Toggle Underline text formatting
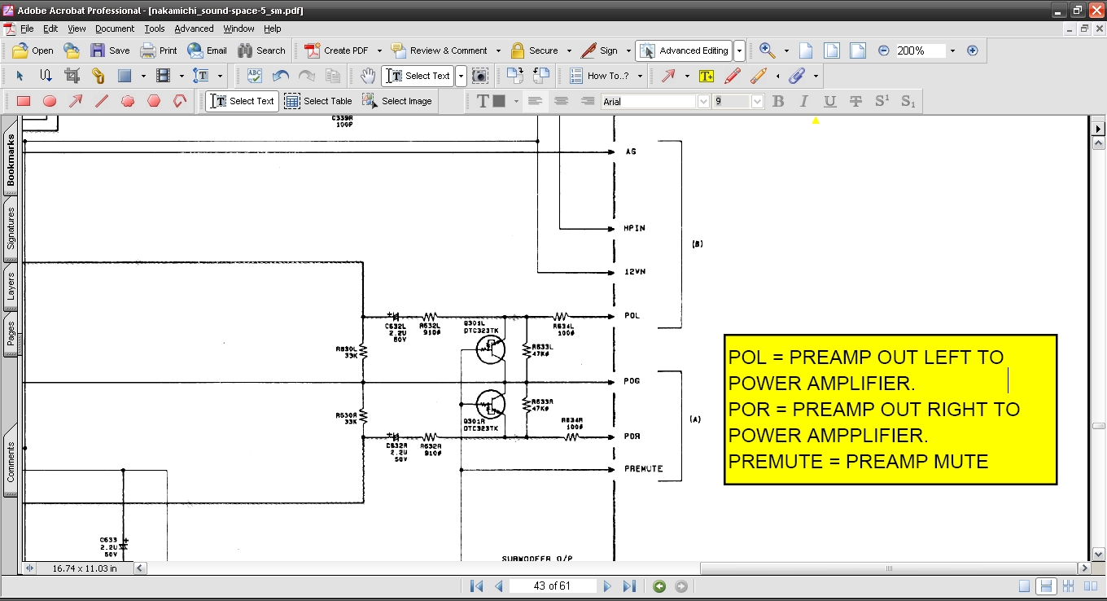 point(829,101)
